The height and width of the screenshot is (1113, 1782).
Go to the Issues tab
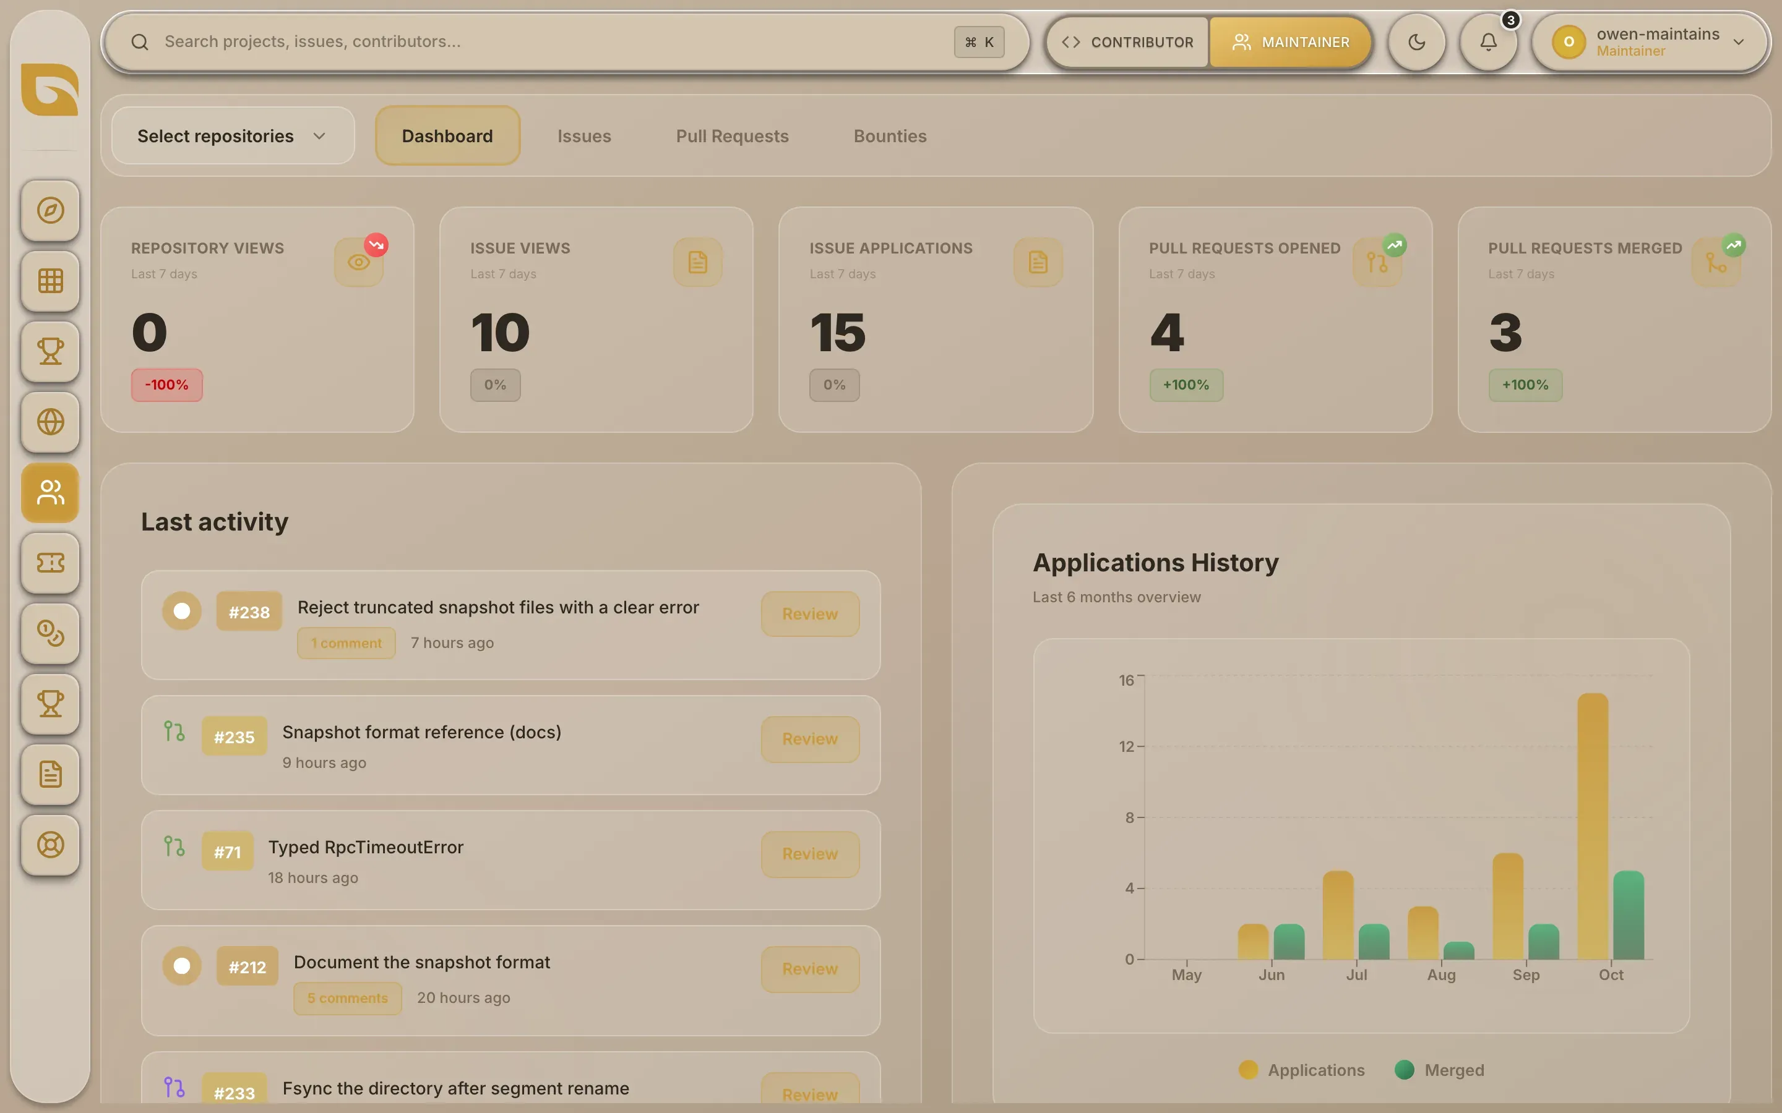(x=584, y=136)
